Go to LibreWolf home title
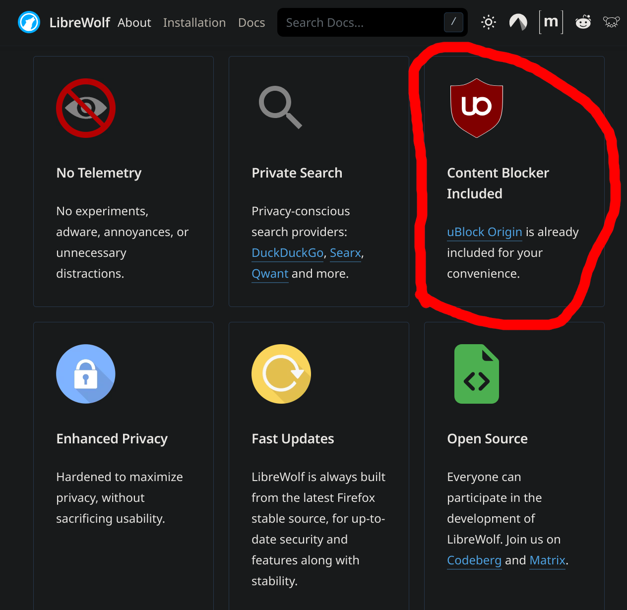Screen dimensions: 627x610 [79, 23]
